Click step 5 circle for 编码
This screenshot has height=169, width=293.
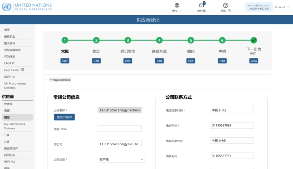tap(191, 40)
